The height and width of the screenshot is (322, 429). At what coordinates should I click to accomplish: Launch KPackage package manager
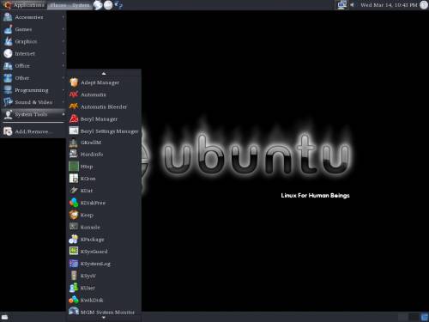point(104,240)
